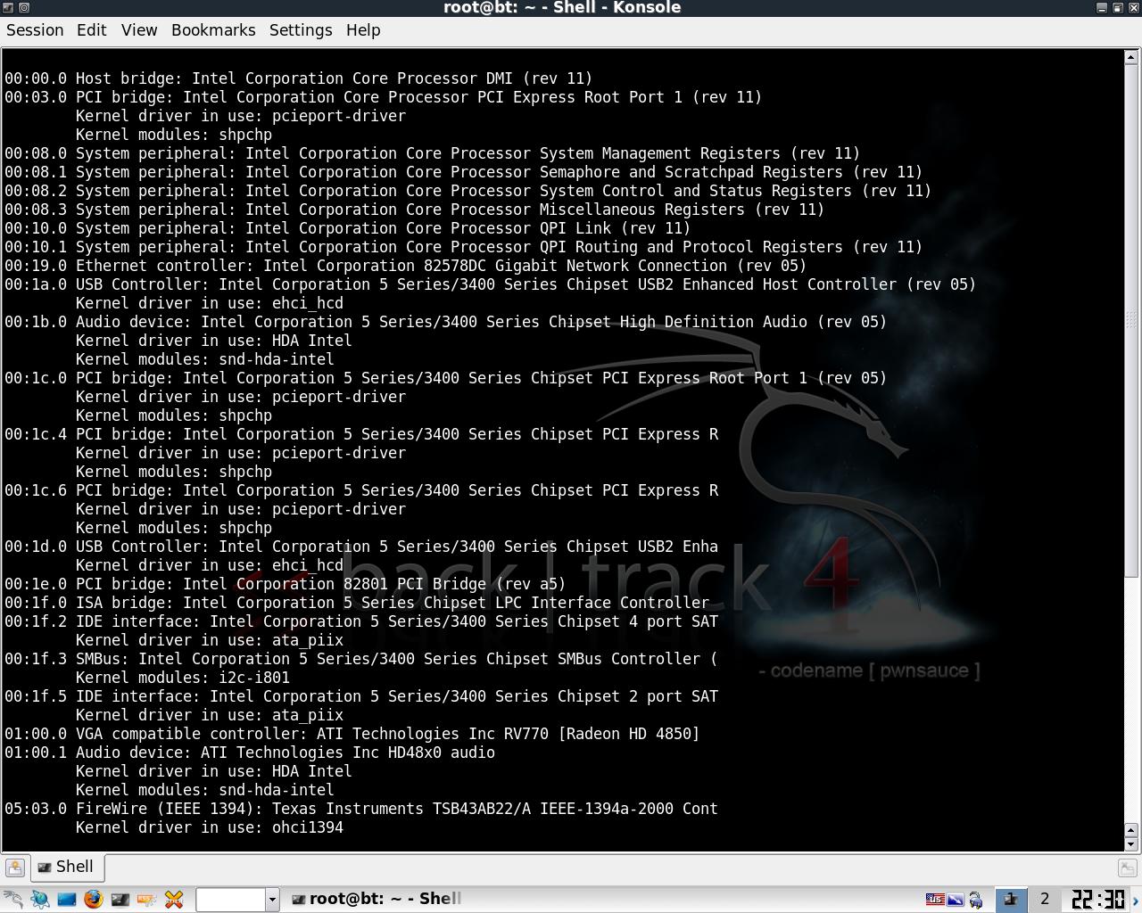Launch the Konqueror globe icon in the panel
The height and width of the screenshot is (913, 1142).
click(39, 899)
